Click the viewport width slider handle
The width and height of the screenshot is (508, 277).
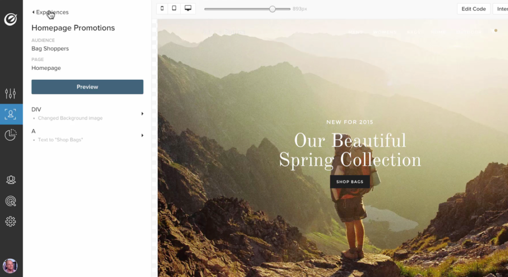tap(272, 9)
